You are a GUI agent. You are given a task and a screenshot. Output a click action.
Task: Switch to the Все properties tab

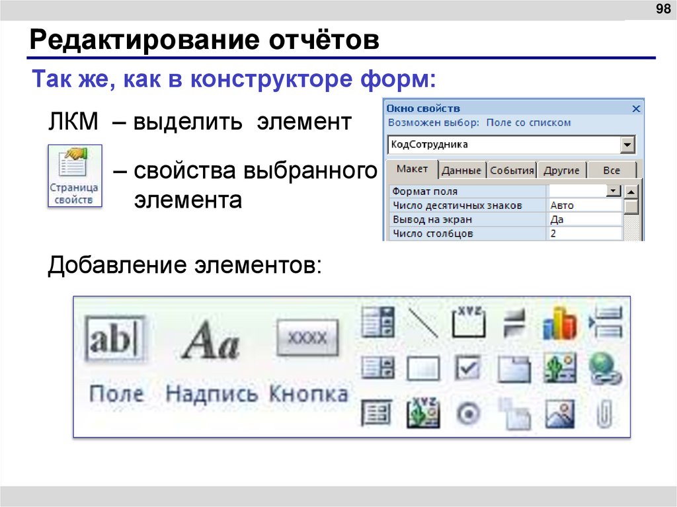(611, 170)
